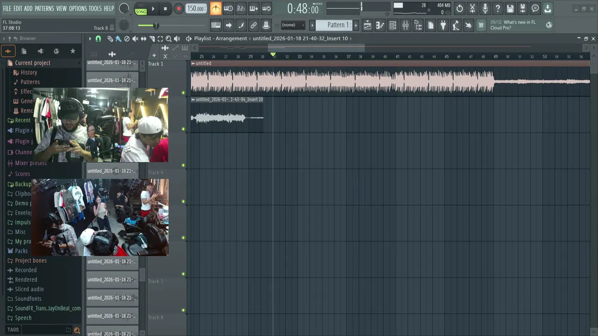The height and width of the screenshot is (336, 598).
Task: Save the project with the floppy icon
Action: pos(510,8)
